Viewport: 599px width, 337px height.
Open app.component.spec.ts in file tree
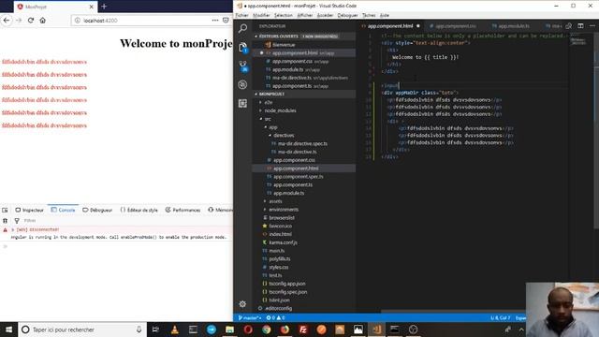(298, 177)
